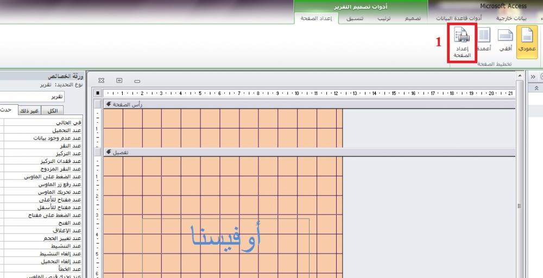This screenshot has height=278, width=543.
Task: Open the إعداد الصفحة page setup dialog
Action: pyautogui.click(x=462, y=43)
